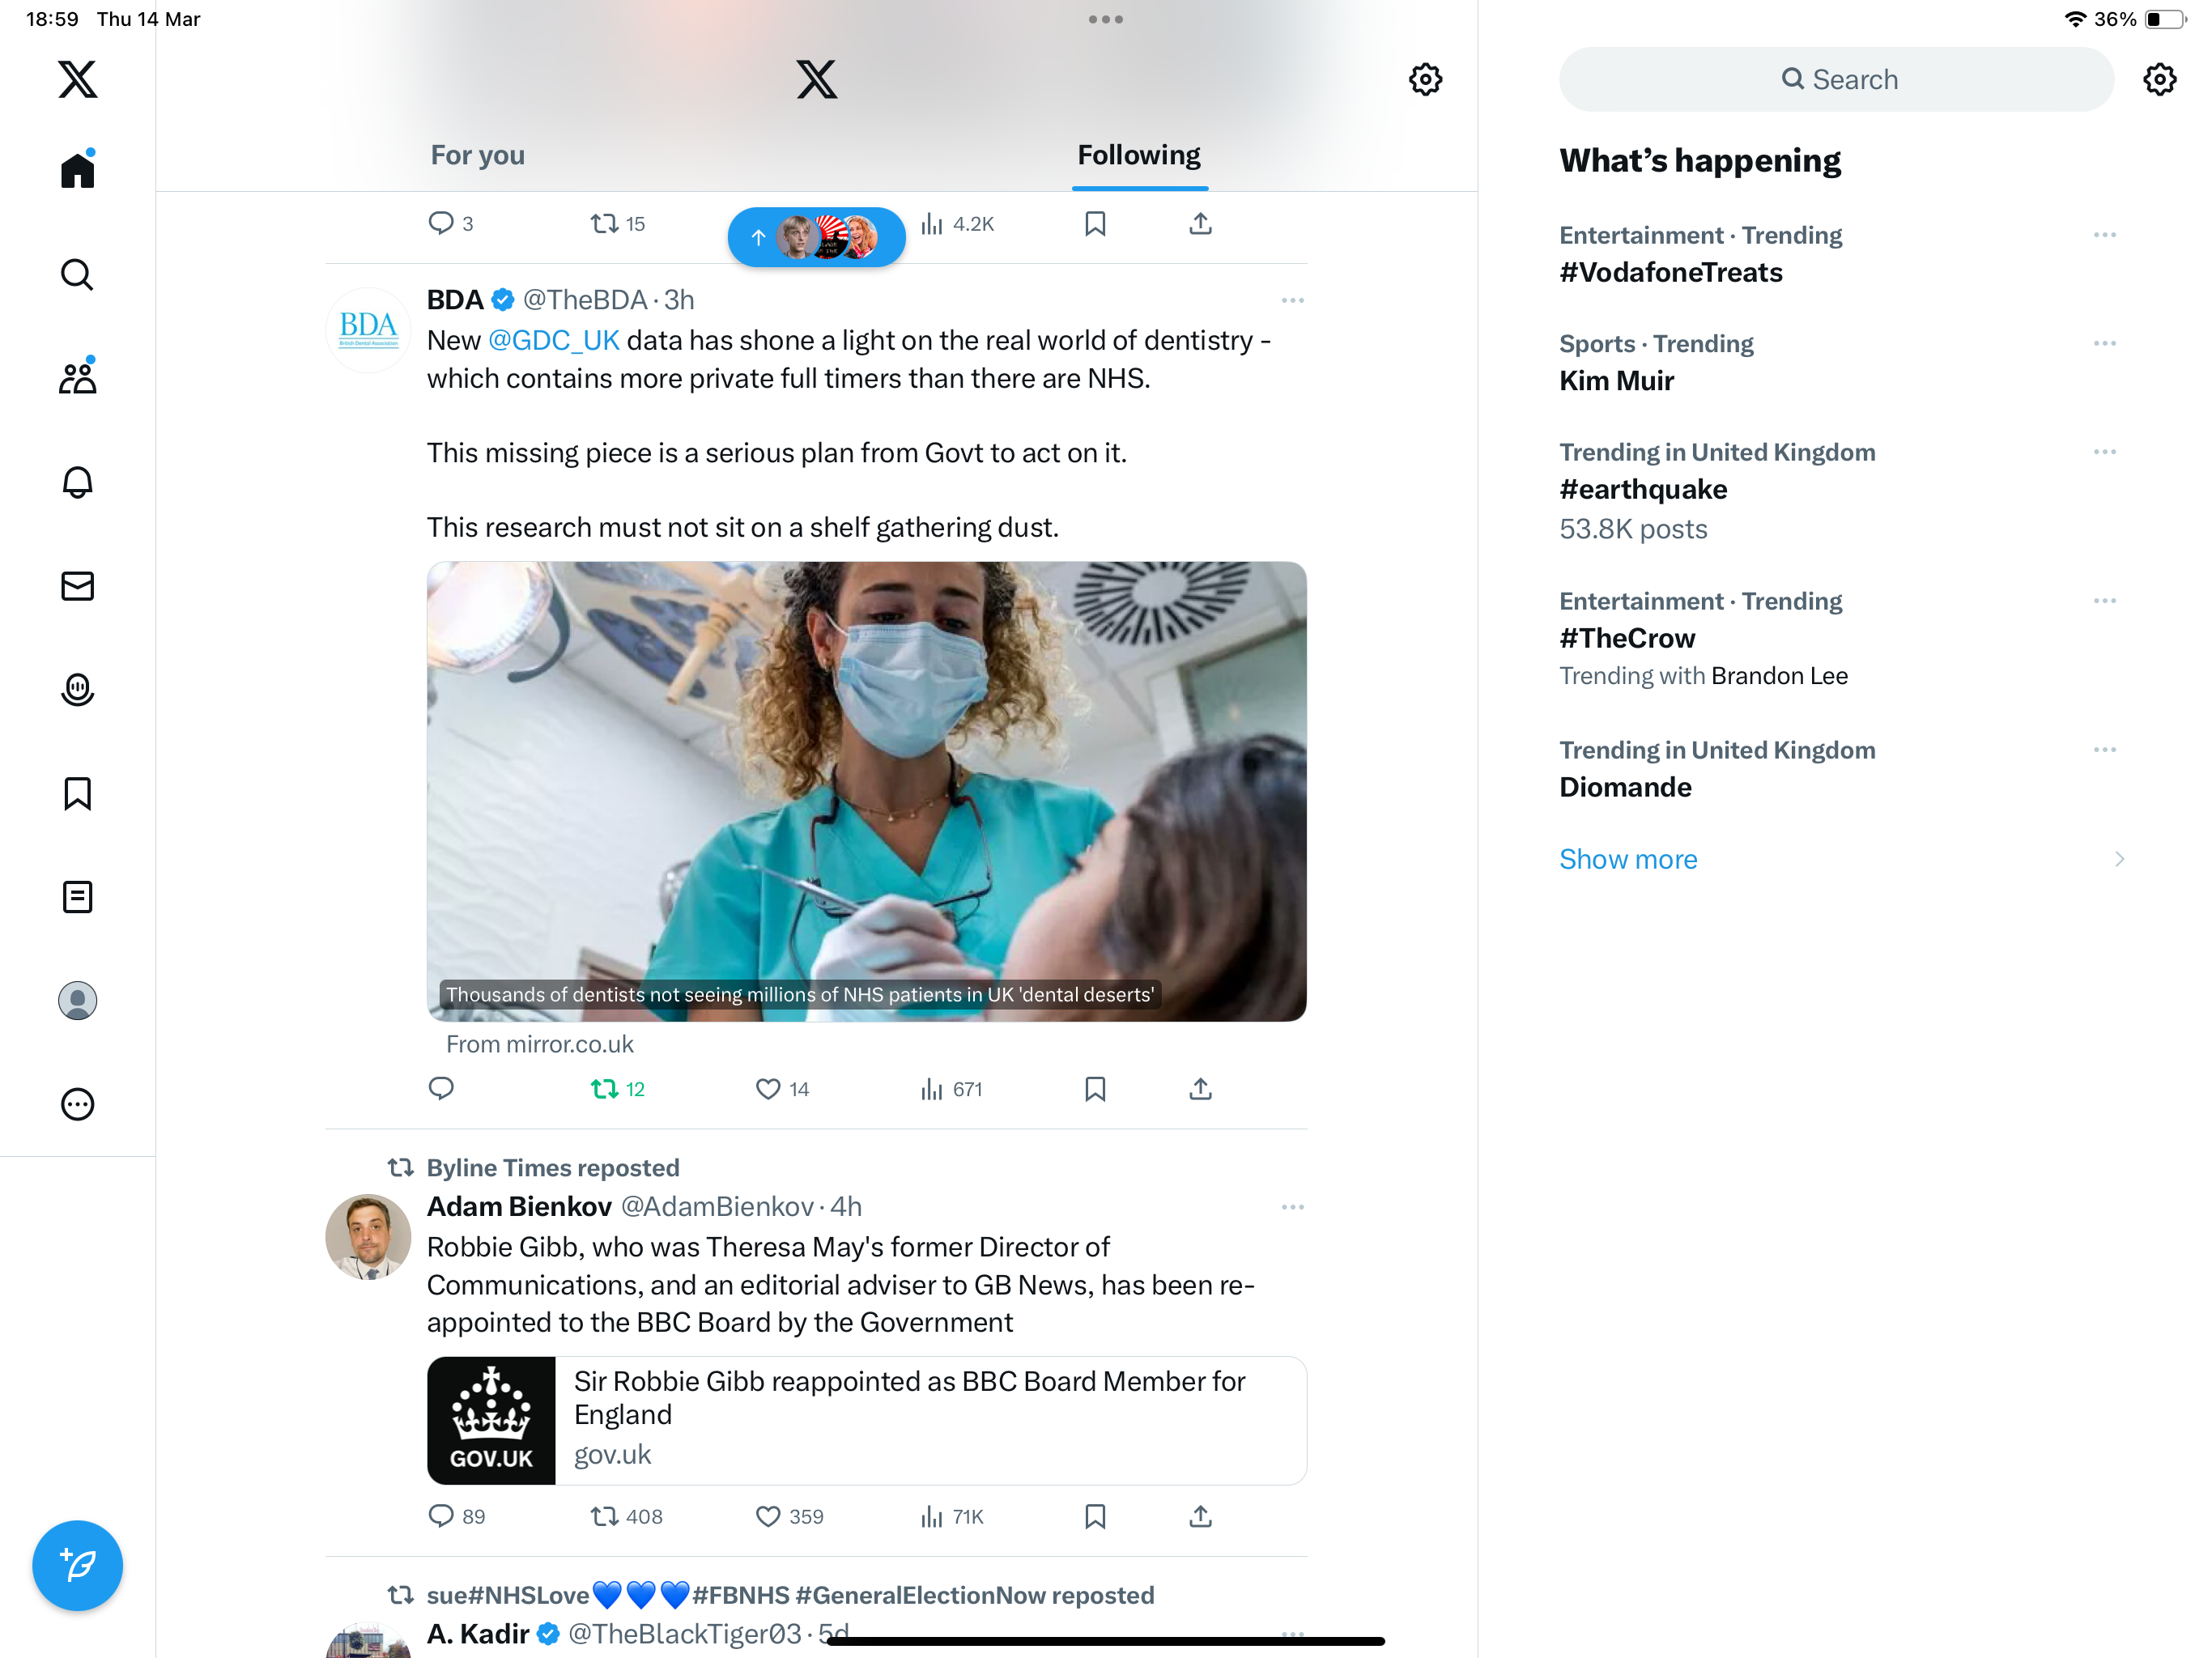This screenshot has width=2212, height=1658.
Task: Open the trends settings gear beside Search
Action: [x=2160, y=79]
